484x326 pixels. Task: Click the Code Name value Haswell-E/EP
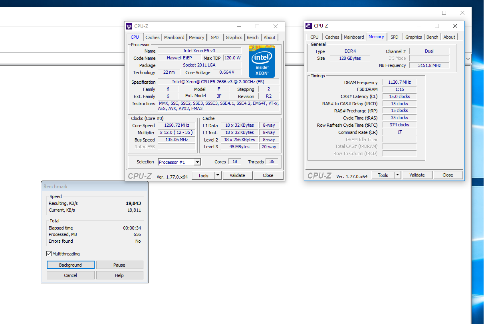coord(179,58)
